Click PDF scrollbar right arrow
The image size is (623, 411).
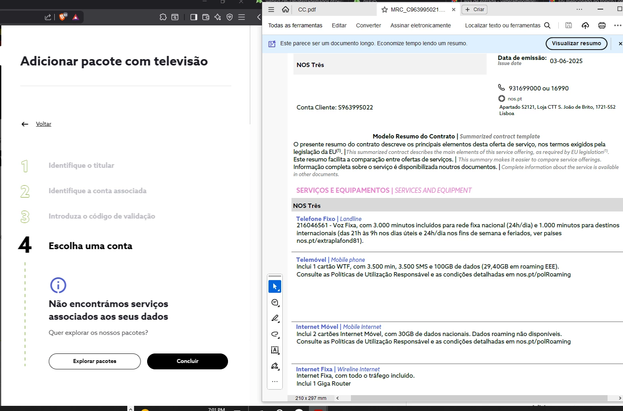[x=620, y=398]
